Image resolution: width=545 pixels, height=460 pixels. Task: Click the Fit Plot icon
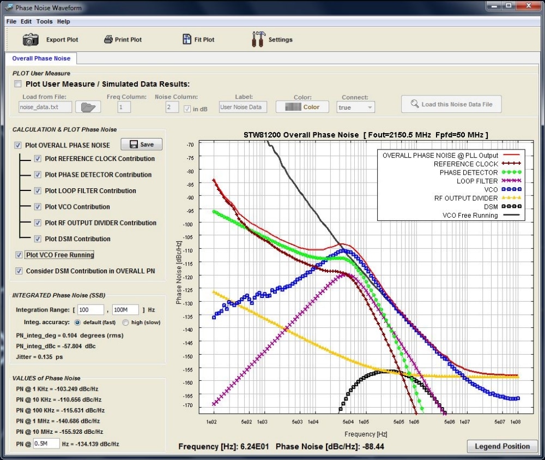pyautogui.click(x=187, y=40)
